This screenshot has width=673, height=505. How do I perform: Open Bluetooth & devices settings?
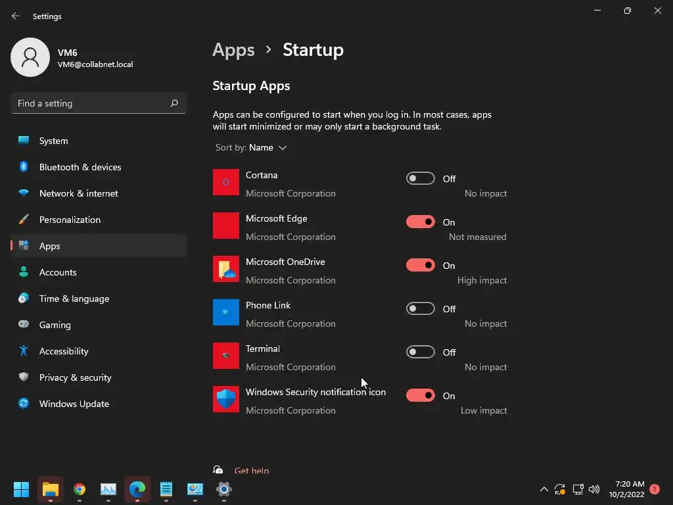pos(99,167)
